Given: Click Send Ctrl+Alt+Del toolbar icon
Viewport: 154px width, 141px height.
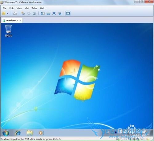Looking at the screenshot, I should click(x=15, y=13).
